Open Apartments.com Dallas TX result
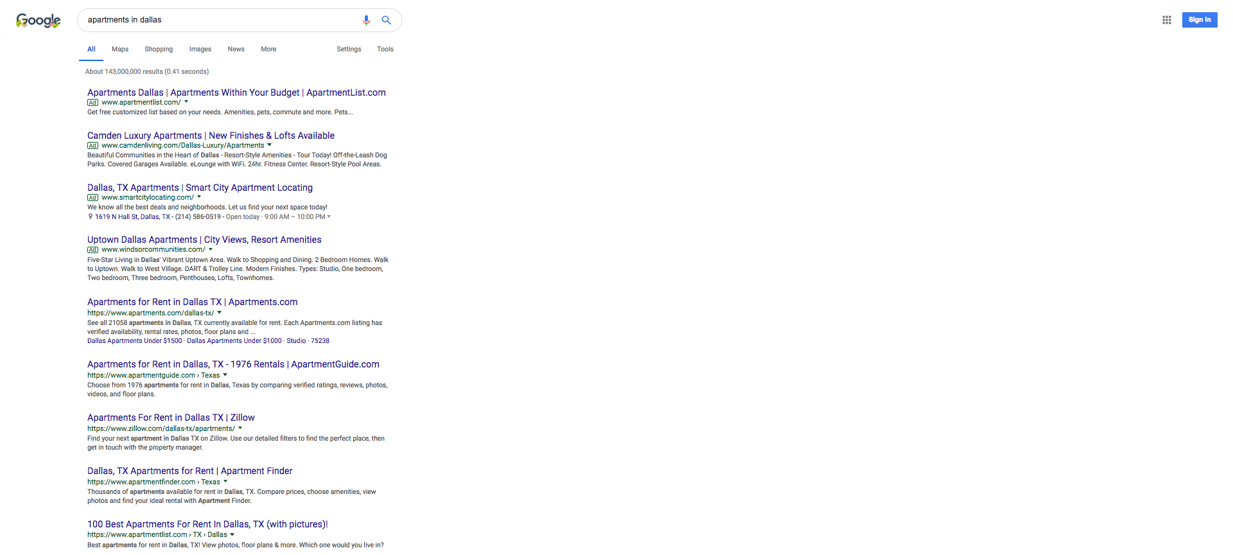 (x=193, y=302)
